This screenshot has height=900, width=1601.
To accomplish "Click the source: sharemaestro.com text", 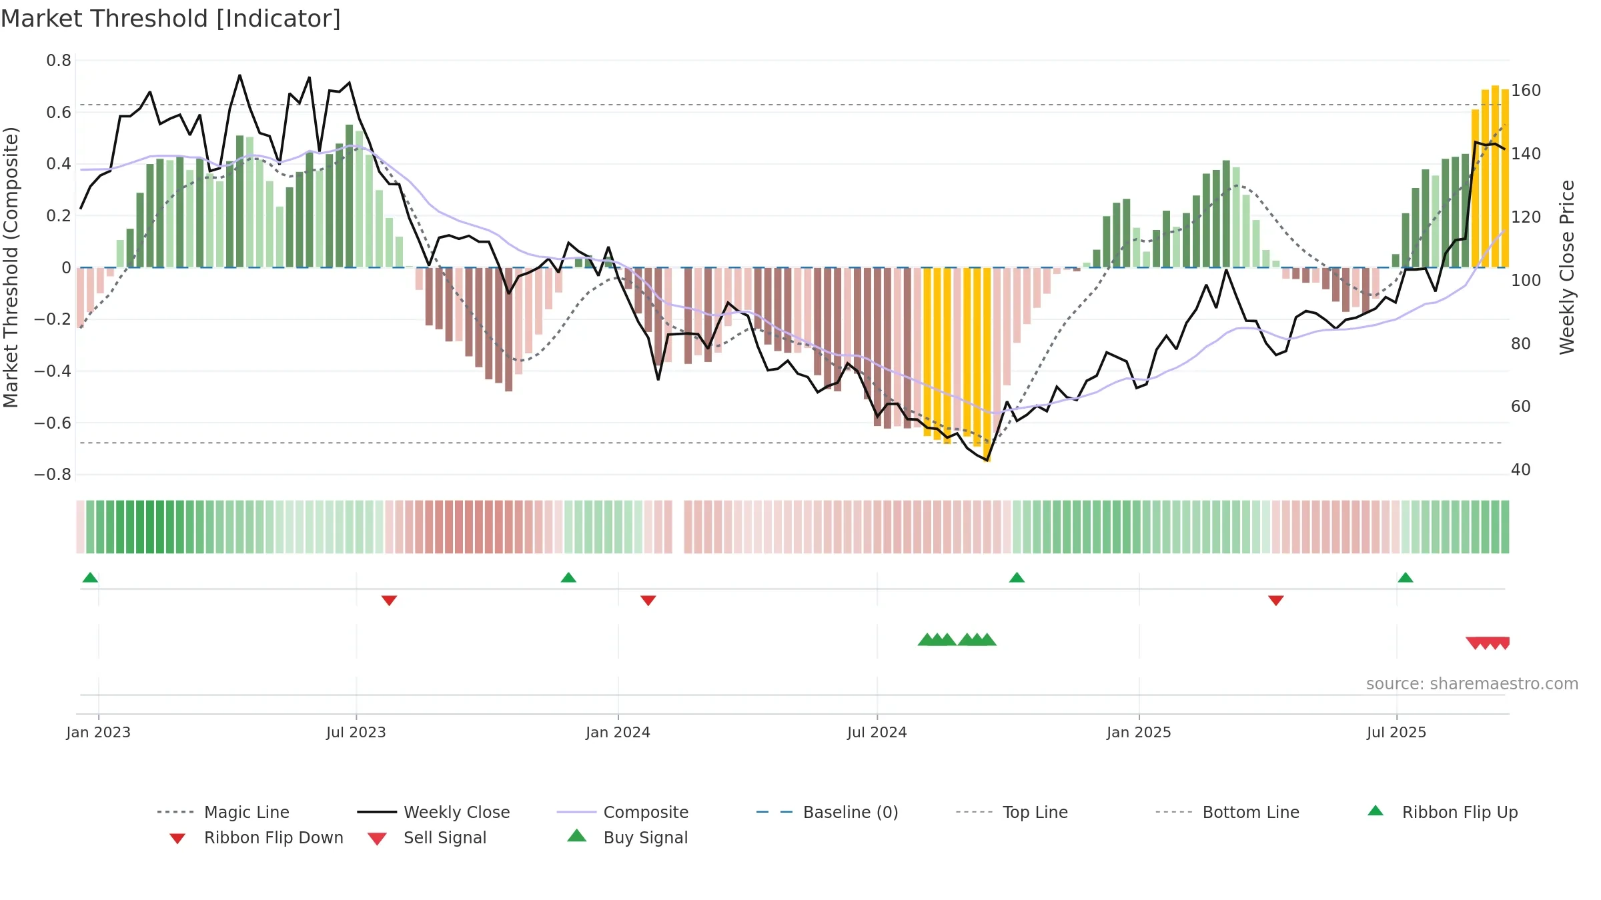I will 1472,684.
